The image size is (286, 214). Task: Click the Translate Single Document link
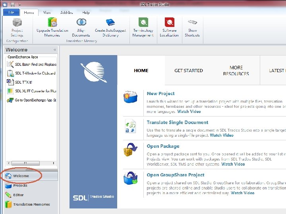(178, 122)
